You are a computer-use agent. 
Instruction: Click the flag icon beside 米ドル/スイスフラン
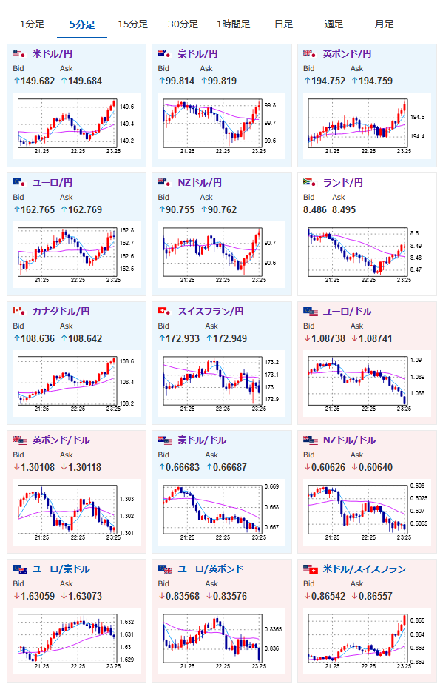[x=311, y=569]
